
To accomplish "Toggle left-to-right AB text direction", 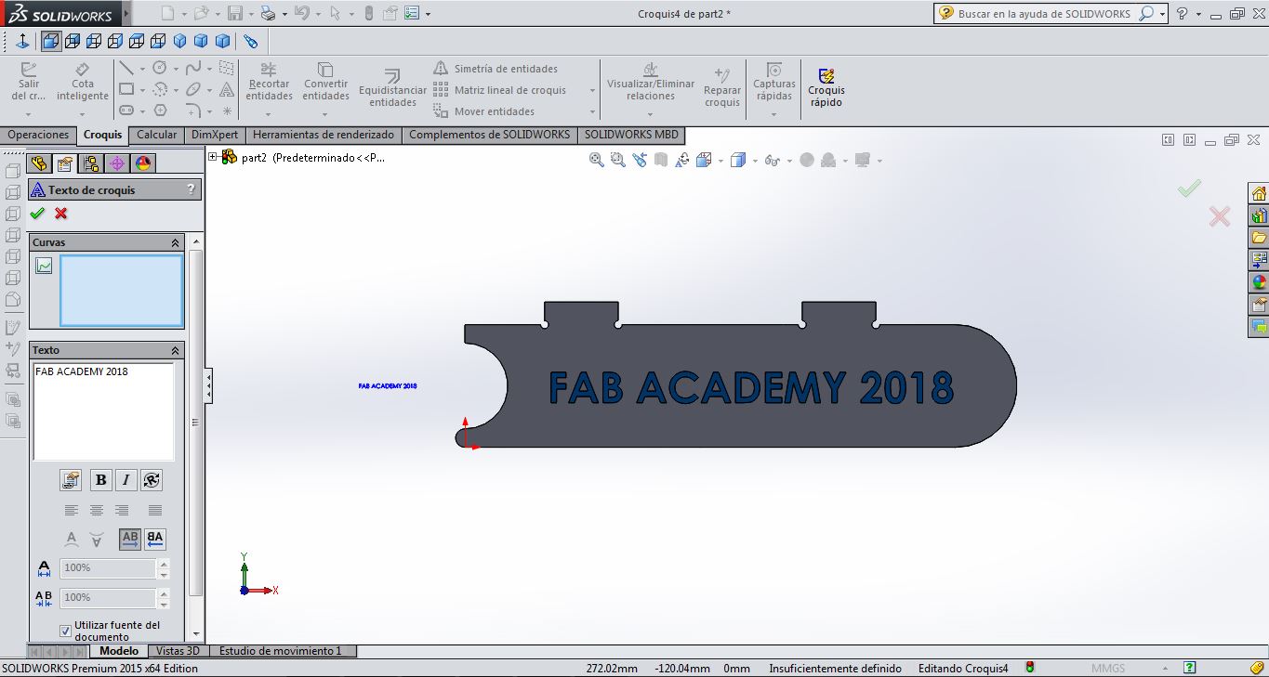I will [130, 538].
